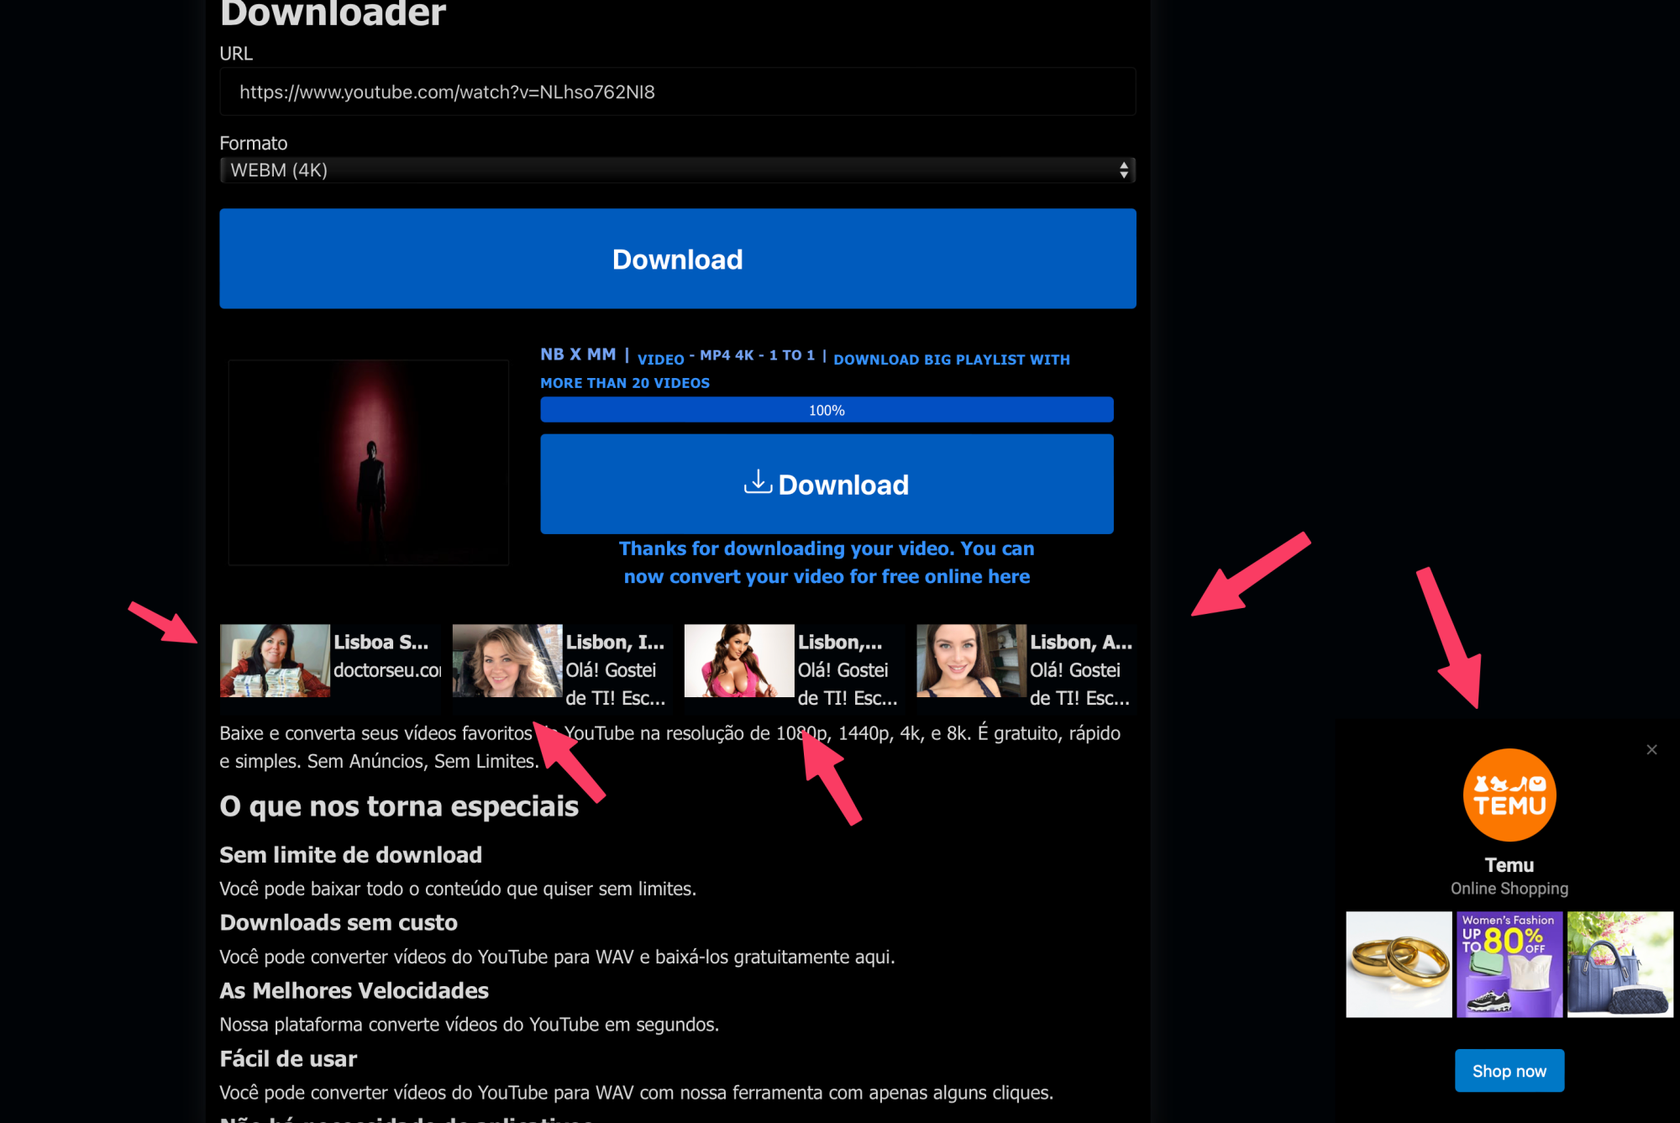This screenshot has height=1123, width=1680.
Task: Click Shop now in Temu ad
Action: (1509, 1071)
